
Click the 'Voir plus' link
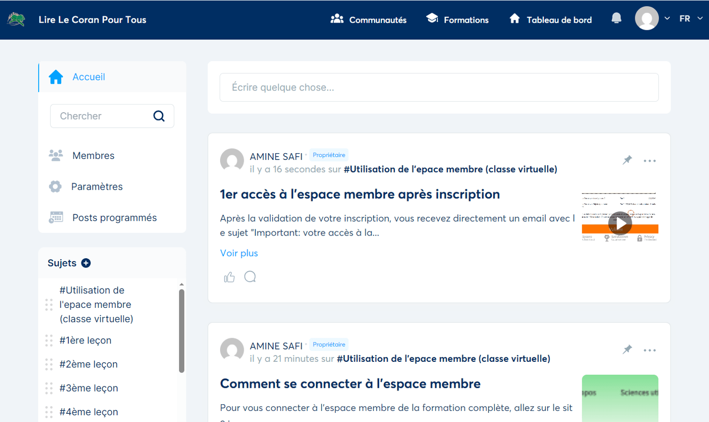click(x=239, y=253)
